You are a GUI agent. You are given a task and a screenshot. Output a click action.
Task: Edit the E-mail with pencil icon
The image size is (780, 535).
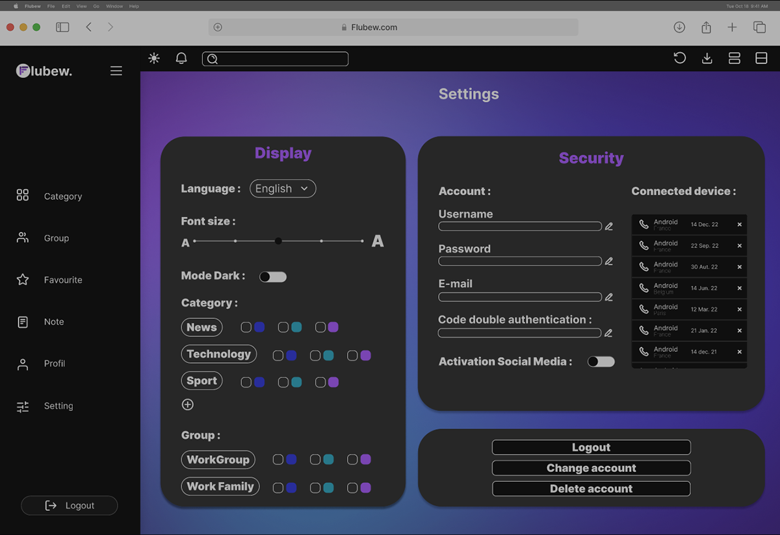[x=609, y=297]
